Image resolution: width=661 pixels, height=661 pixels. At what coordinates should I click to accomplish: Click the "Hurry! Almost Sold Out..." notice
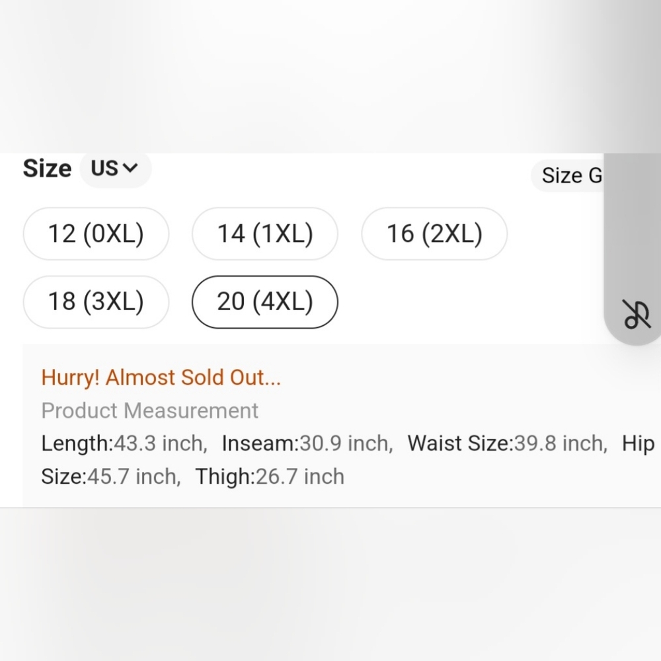tap(161, 377)
